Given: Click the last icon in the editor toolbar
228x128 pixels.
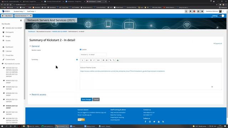Looking at the screenshot, I should [x=118, y=60].
